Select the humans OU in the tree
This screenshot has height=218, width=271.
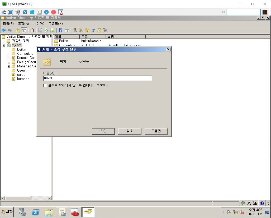pos(23,79)
